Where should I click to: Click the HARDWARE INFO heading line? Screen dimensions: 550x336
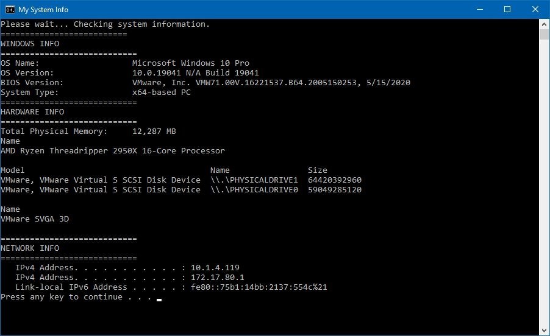click(x=32, y=112)
